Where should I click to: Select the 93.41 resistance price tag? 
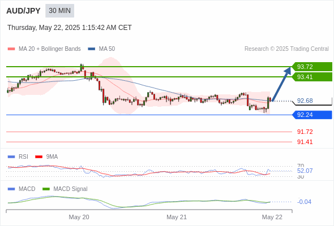312,77
